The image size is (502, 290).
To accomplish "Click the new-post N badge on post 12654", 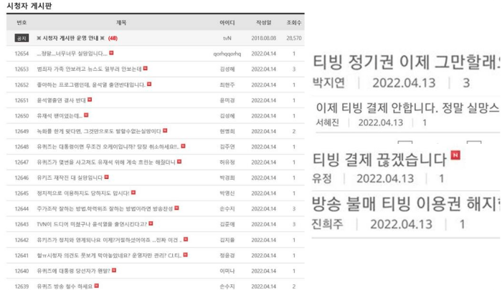I will coord(111,53).
